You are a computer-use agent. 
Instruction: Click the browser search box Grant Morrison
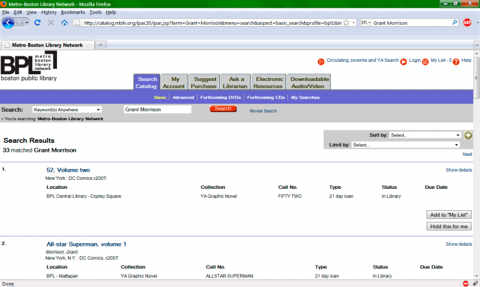click(x=411, y=23)
